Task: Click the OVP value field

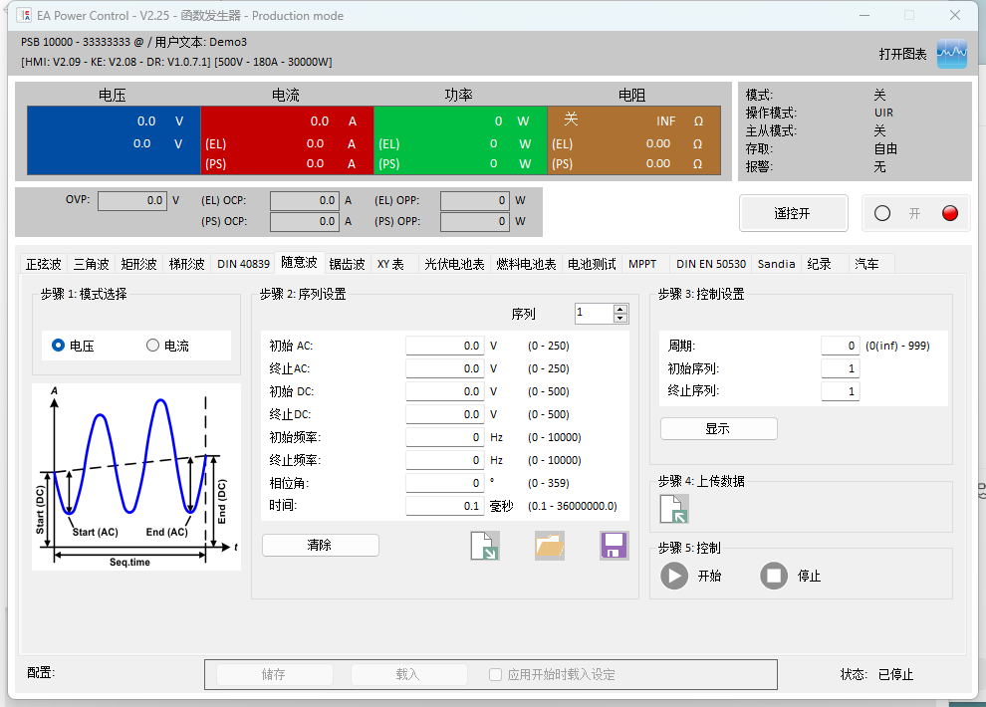Action: pos(132,200)
